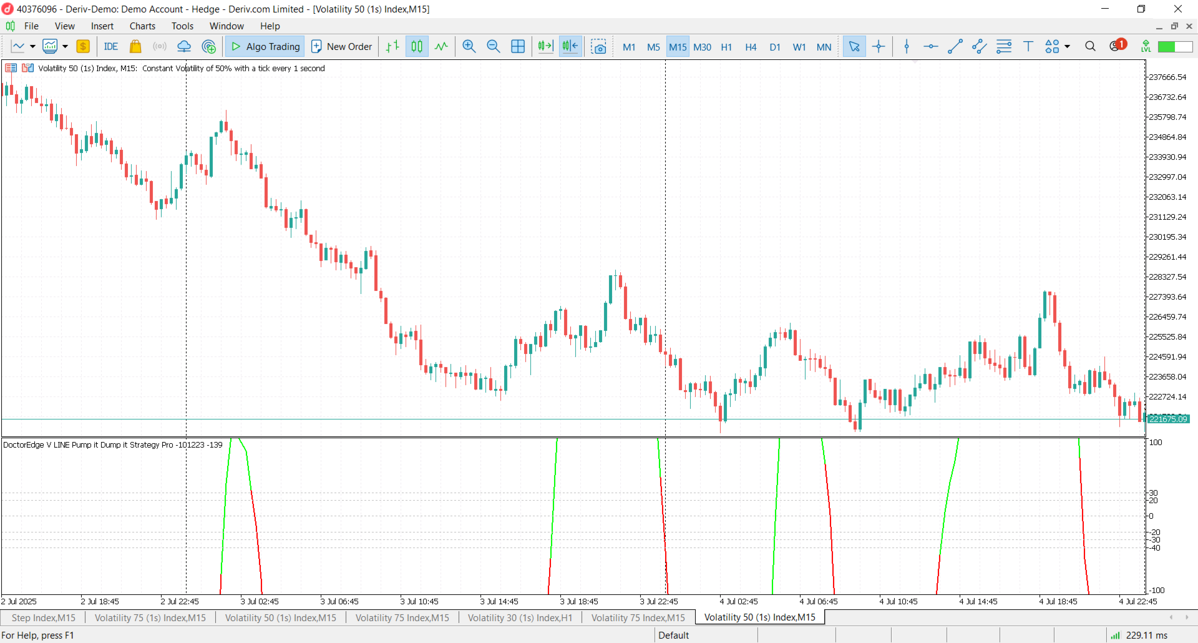The width and height of the screenshot is (1198, 643).
Task: Open the Tools menu
Action: (x=182, y=26)
